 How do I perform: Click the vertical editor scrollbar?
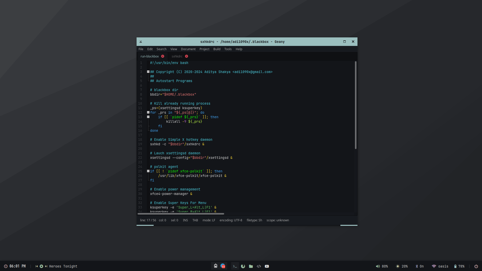tap(355, 105)
